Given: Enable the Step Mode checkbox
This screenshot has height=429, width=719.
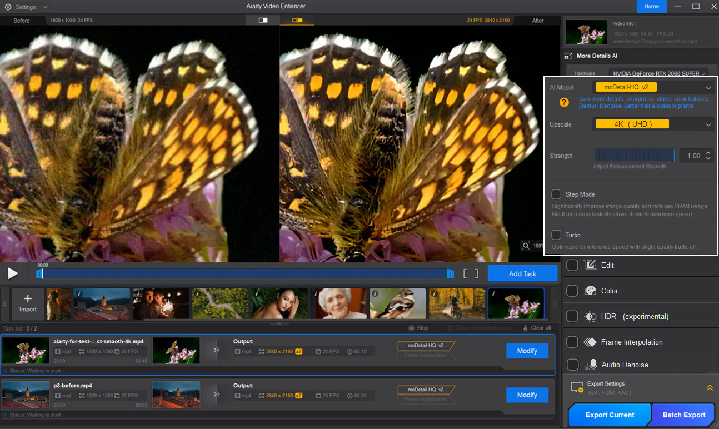Looking at the screenshot, I should (556, 194).
